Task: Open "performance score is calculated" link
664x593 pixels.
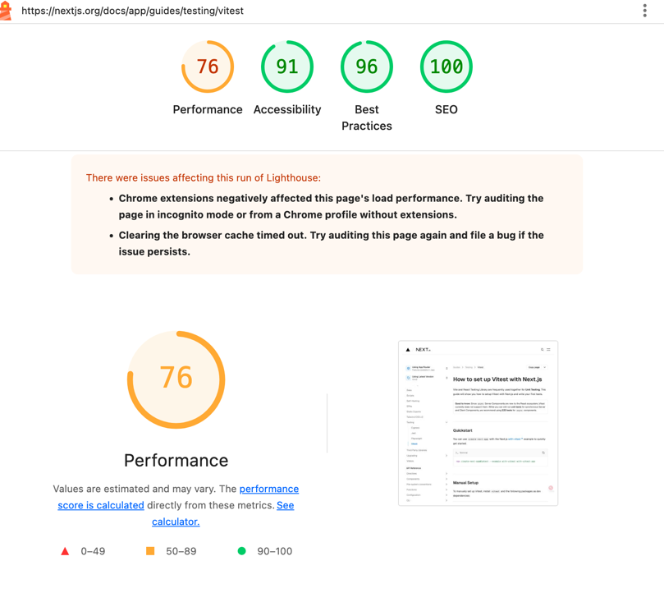Action: point(101,505)
